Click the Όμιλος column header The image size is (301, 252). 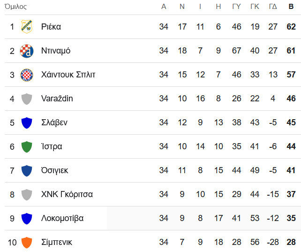coord(15,7)
